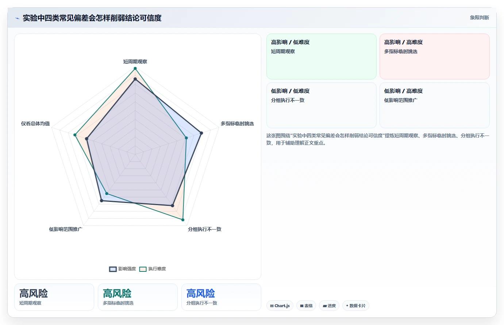Image resolution: width=504 pixels, height=325 pixels.
Task: Open the 低影响 / 低难度 quadrant card
Action: tap(321, 105)
